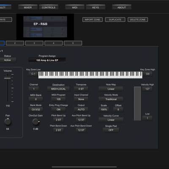Click the velocity range bar
This screenshot has height=169, width=169.
tap(137, 104)
